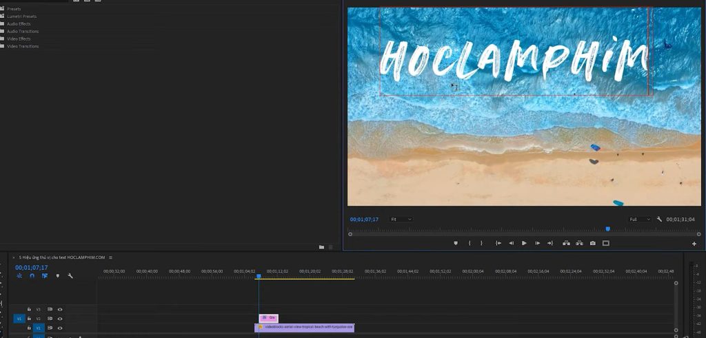Open the Full playback resolution dropdown

click(639, 220)
